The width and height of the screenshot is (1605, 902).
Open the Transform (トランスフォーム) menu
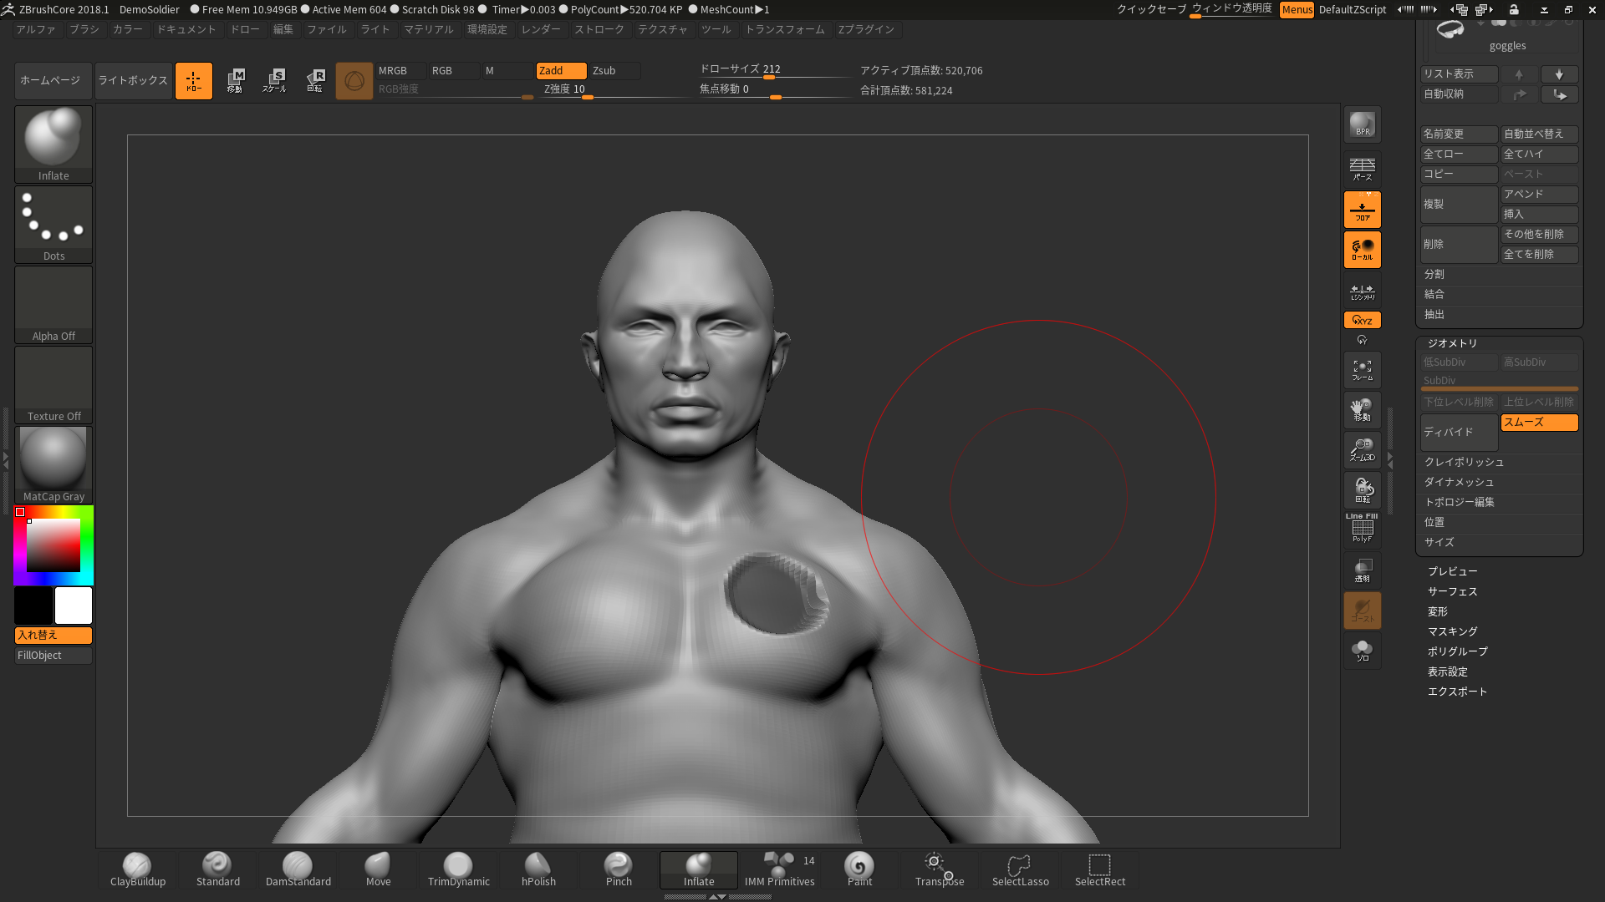point(785,30)
